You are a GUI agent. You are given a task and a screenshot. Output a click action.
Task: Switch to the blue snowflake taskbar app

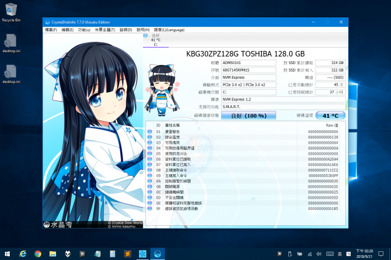[142, 254]
